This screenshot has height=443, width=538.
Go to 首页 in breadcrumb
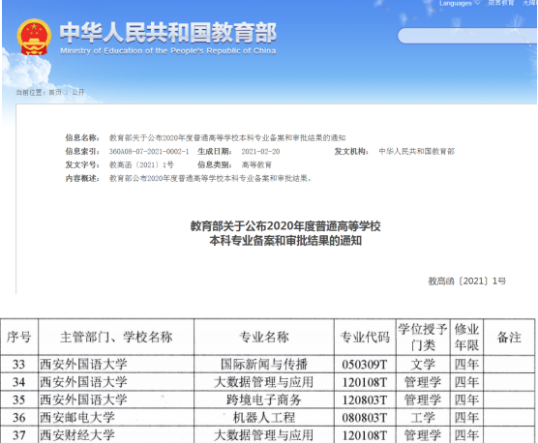55,92
